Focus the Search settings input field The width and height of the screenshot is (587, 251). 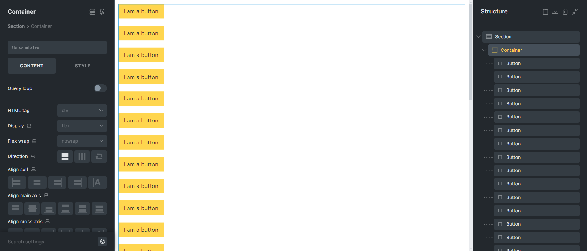50,242
